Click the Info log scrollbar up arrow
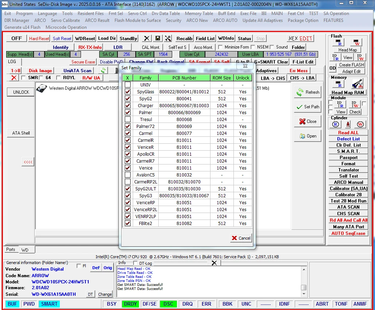Viewport: 375px width, 310px height. point(304,270)
